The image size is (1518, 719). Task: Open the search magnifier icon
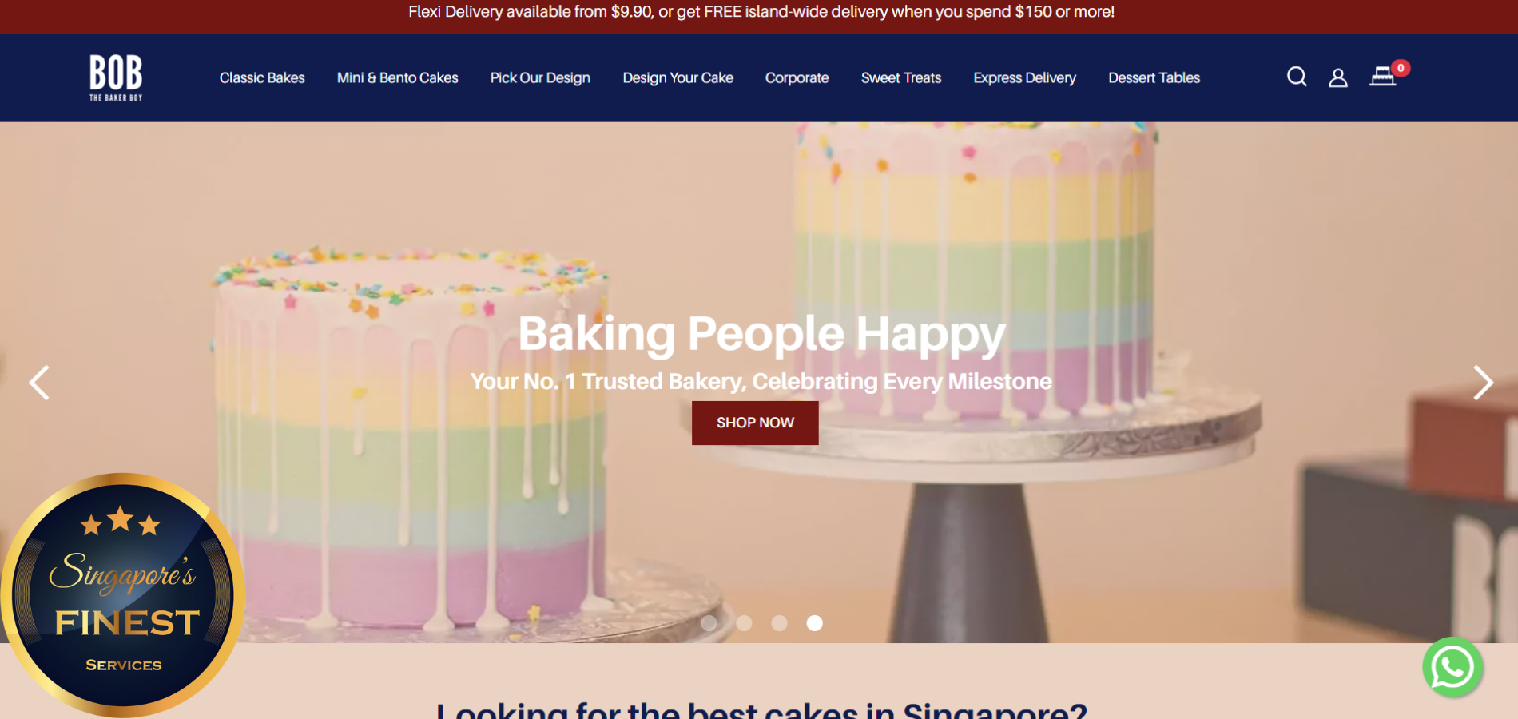click(x=1297, y=77)
